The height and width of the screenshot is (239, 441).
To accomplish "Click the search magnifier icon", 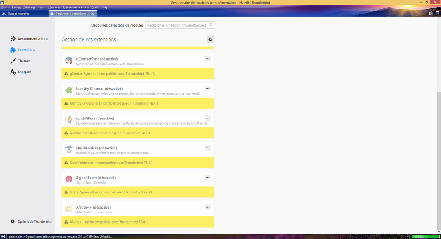I will (x=211, y=25).
